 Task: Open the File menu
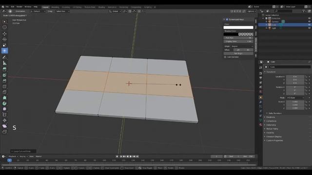click(7, 7)
